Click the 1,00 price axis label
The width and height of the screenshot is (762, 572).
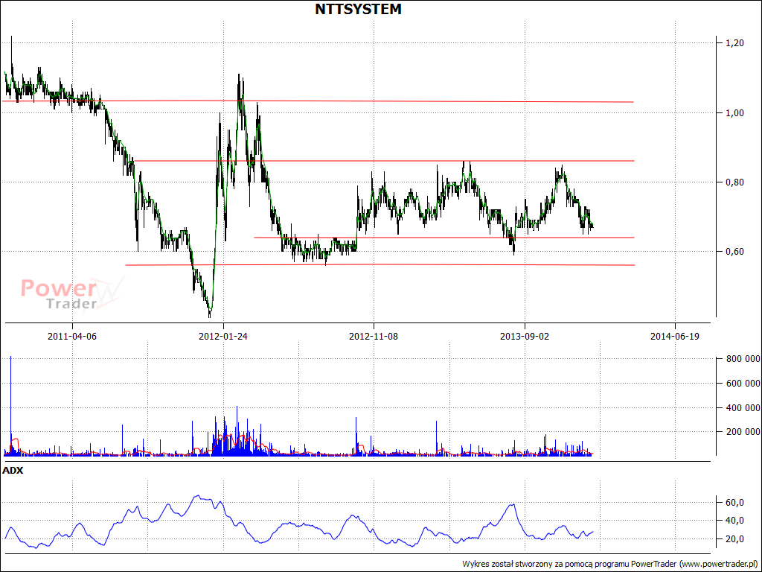click(x=734, y=113)
